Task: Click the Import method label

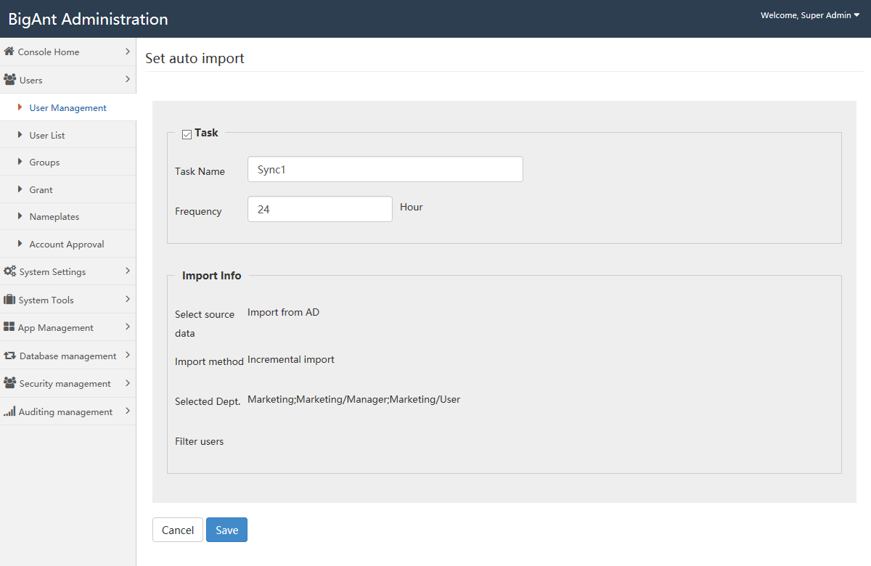Action: pos(209,361)
